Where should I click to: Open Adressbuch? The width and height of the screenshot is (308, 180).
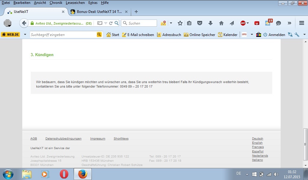(x=169, y=35)
